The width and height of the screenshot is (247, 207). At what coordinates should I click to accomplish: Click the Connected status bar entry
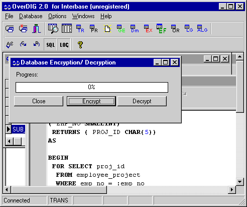25,200
